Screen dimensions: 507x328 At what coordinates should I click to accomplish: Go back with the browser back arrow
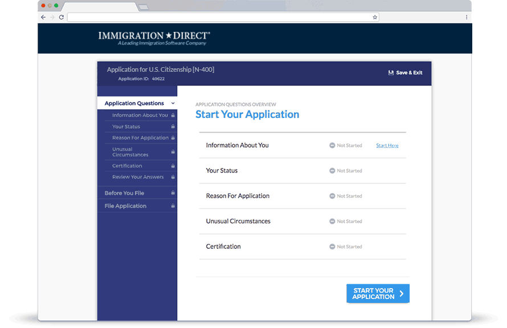[x=43, y=17]
